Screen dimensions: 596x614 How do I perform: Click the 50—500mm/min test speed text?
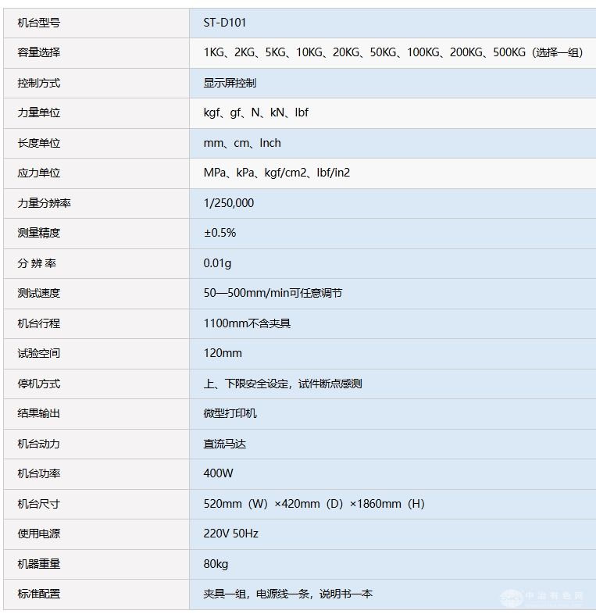pyautogui.click(x=273, y=293)
